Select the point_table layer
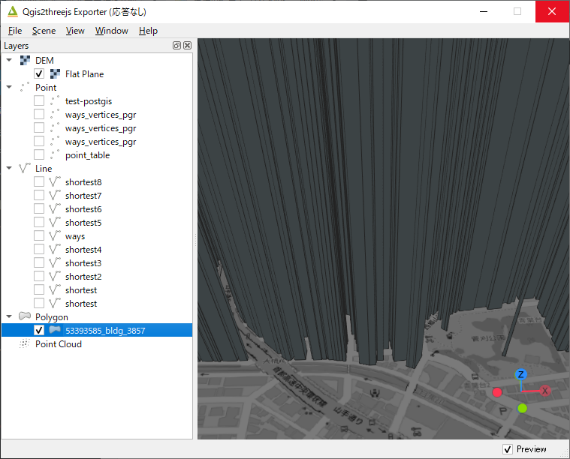The height and width of the screenshot is (459, 570). click(x=87, y=155)
